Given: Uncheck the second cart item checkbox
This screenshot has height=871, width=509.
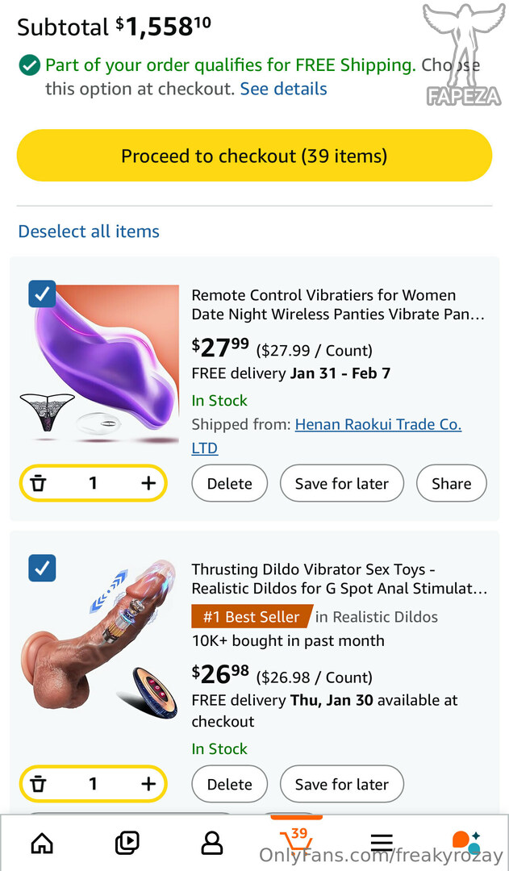Looking at the screenshot, I should pos(42,569).
